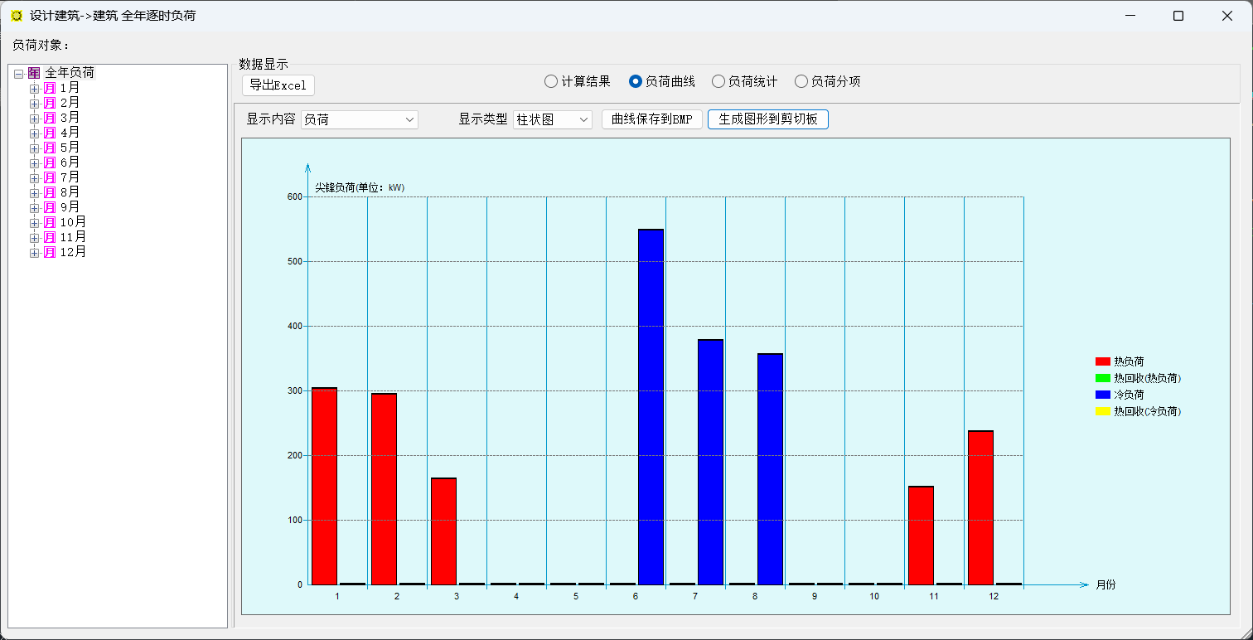Click the month icon beside 7月
The width and height of the screenshot is (1253, 640).
[50, 177]
